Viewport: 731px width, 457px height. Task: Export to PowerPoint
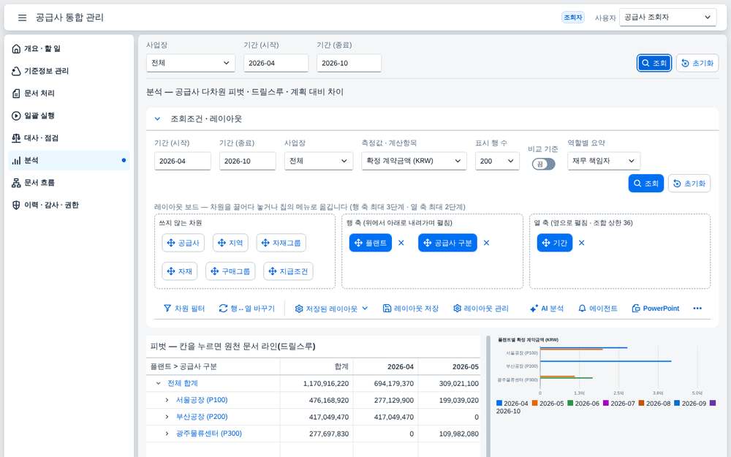tap(656, 309)
